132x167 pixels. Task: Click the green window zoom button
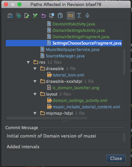pyautogui.click(x=19, y=4)
